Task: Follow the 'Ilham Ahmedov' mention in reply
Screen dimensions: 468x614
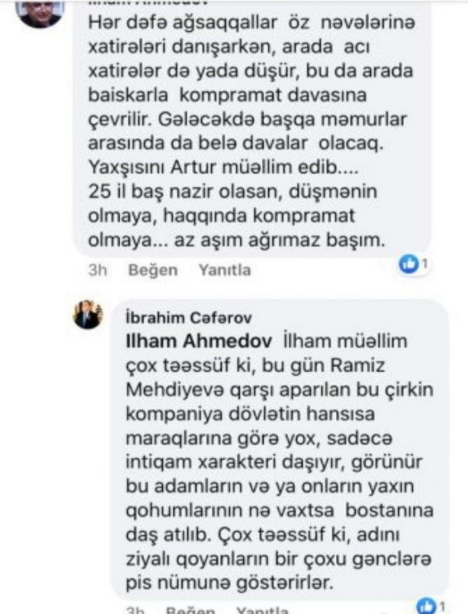Action: click(x=199, y=341)
